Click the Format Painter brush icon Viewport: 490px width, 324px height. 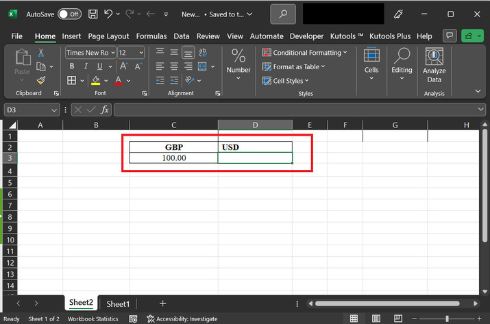[x=41, y=80]
